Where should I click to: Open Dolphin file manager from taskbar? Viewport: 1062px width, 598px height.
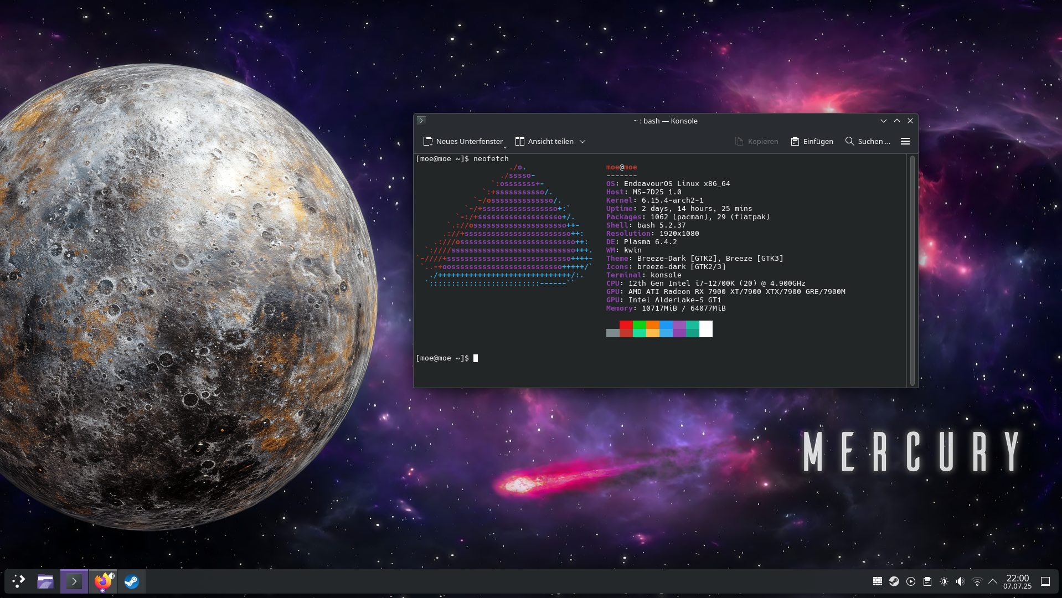pyautogui.click(x=45, y=581)
